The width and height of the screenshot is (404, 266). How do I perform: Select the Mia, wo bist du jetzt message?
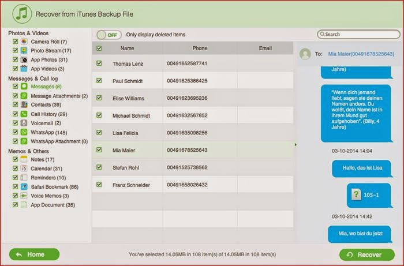(x=360, y=234)
